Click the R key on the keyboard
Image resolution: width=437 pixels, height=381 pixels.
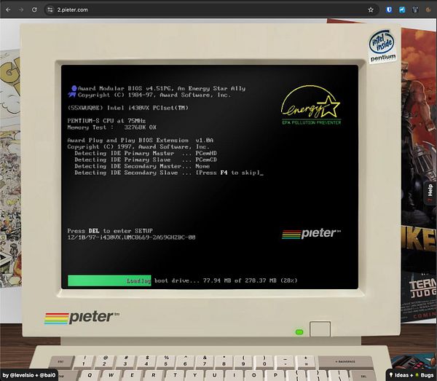point(153,375)
